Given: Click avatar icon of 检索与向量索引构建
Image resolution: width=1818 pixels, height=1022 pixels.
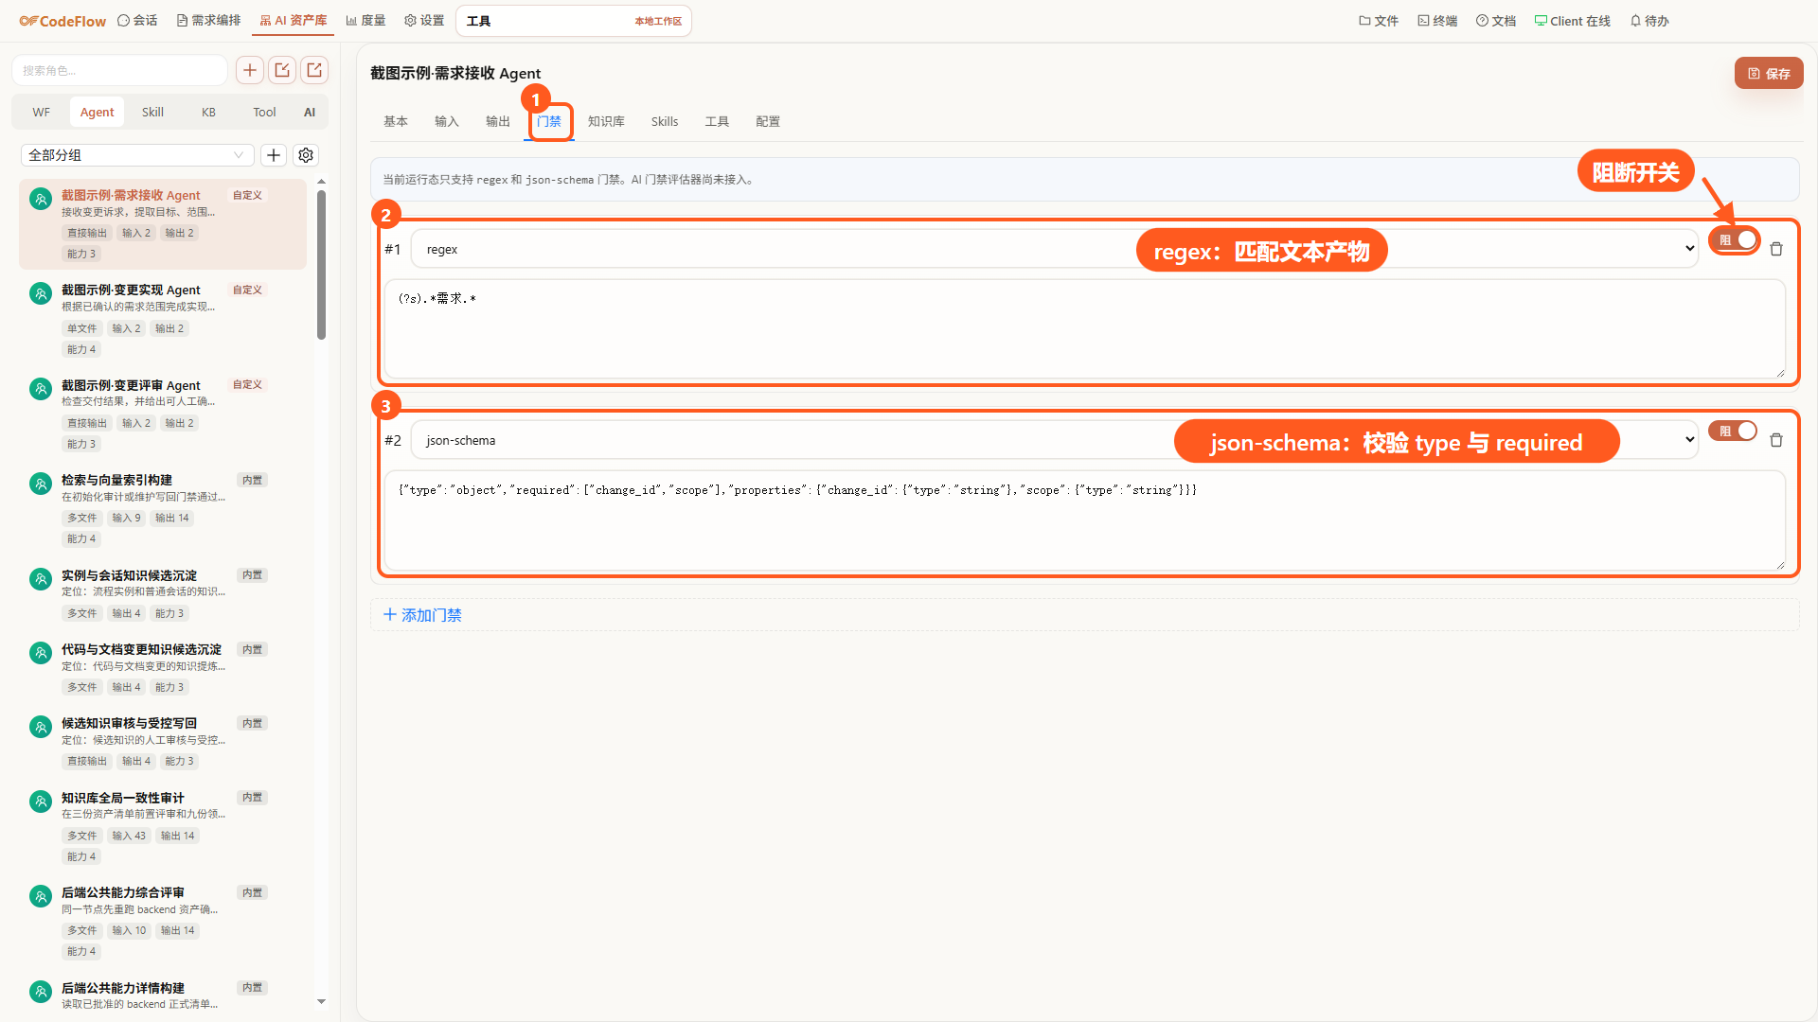Looking at the screenshot, I should 41,484.
